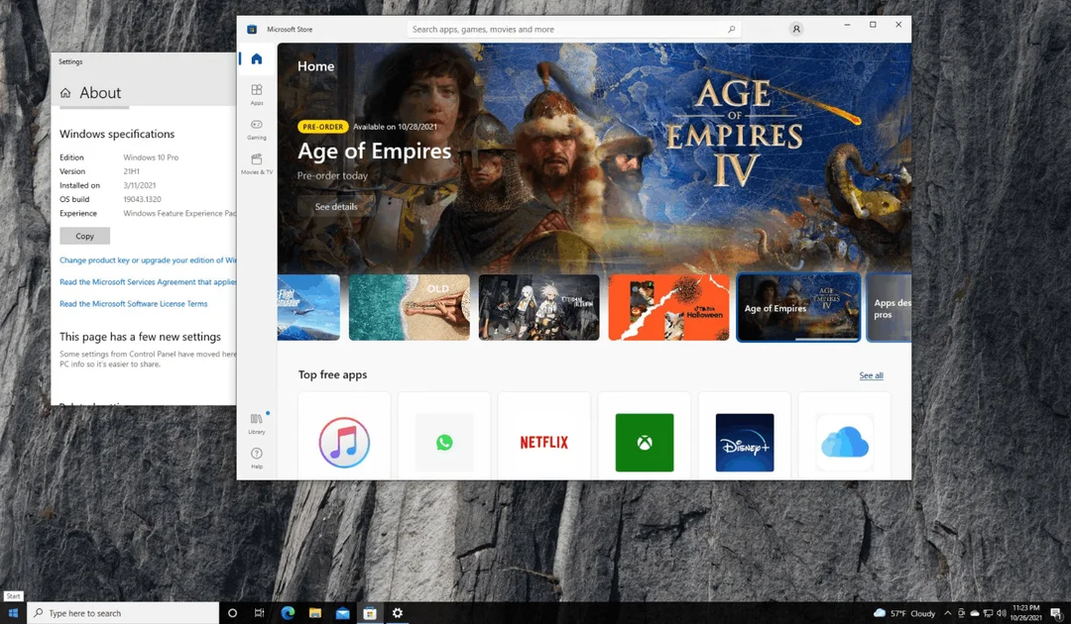
Task: Click See all next to Top free apps
Action: pyautogui.click(x=871, y=375)
